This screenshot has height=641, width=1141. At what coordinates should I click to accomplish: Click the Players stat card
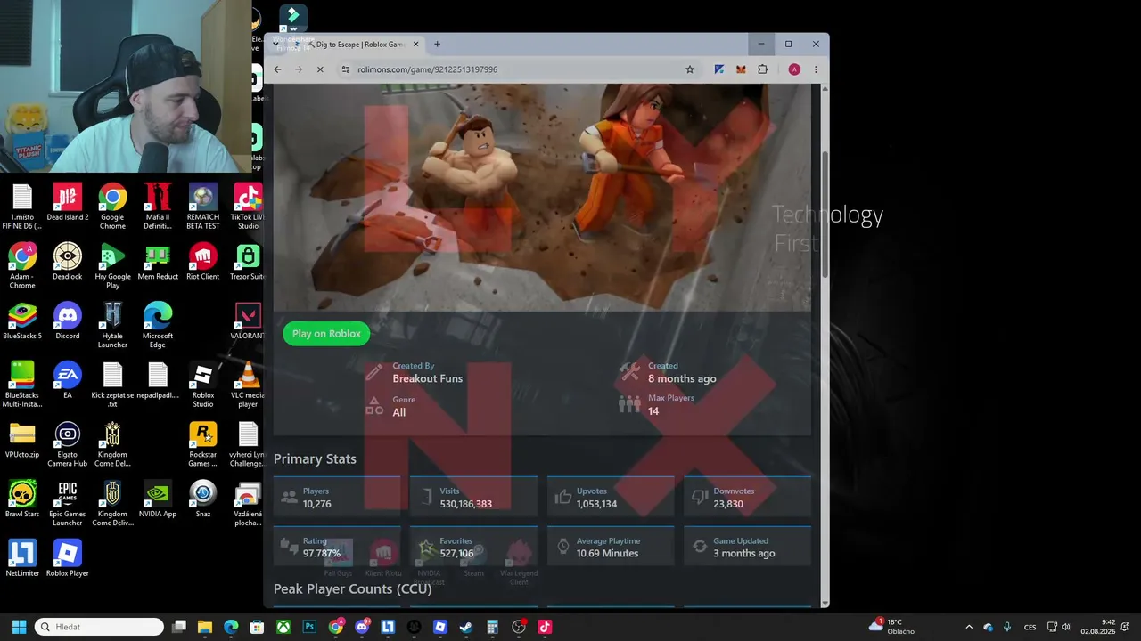pos(337,497)
